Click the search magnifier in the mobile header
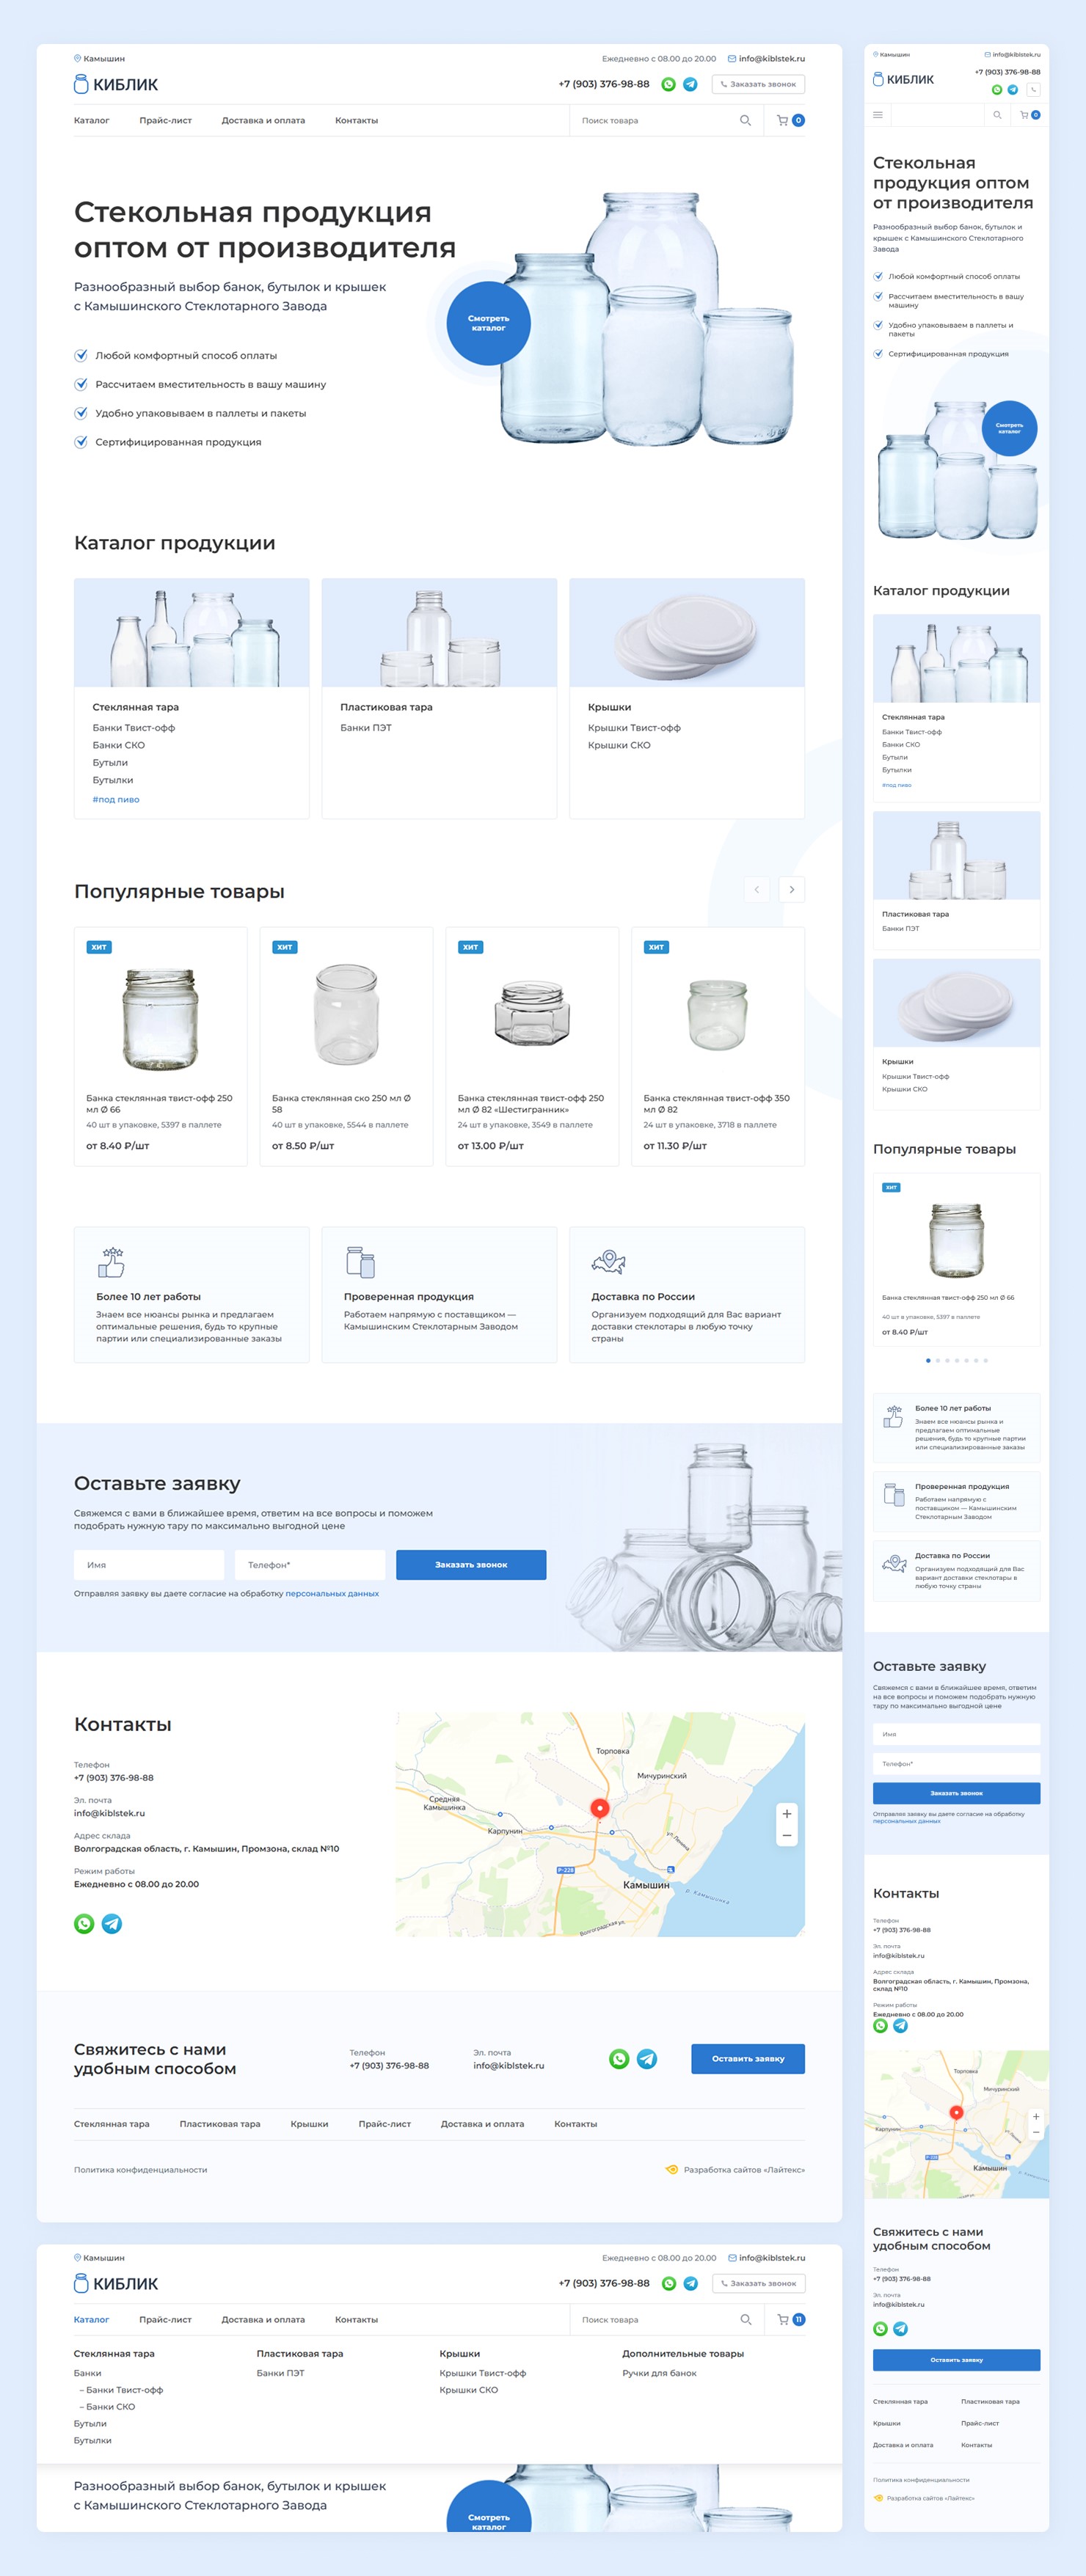The image size is (1086, 2576). pyautogui.click(x=997, y=115)
